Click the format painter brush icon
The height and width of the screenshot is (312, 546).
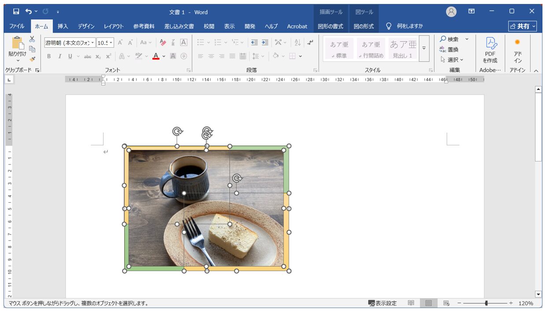point(32,59)
